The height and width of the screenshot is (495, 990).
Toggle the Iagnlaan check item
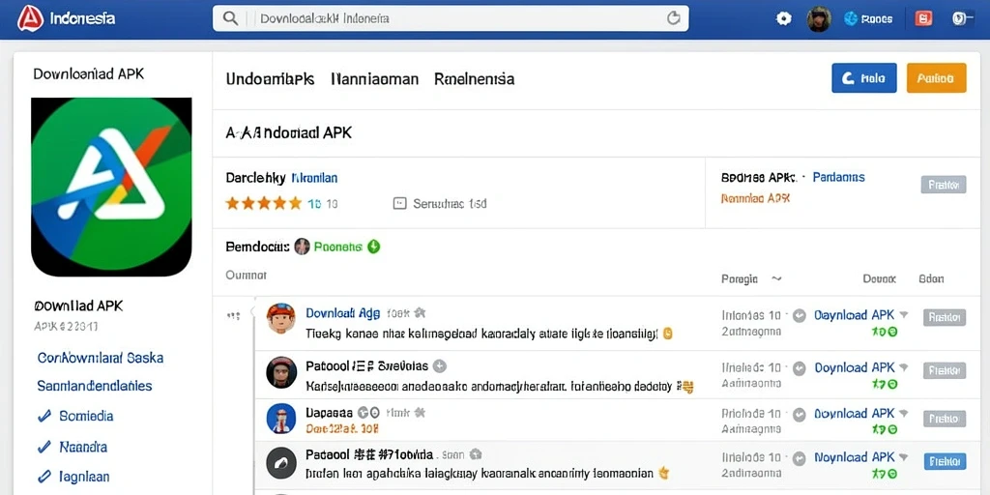pos(73,477)
